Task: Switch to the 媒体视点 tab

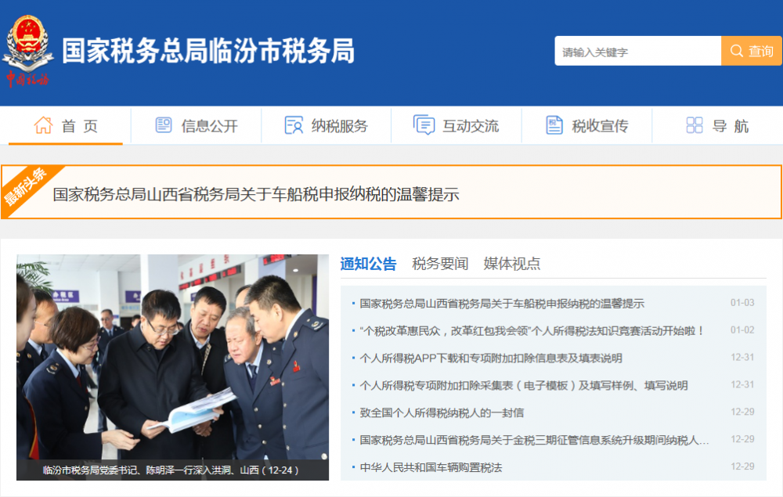Action: click(512, 264)
